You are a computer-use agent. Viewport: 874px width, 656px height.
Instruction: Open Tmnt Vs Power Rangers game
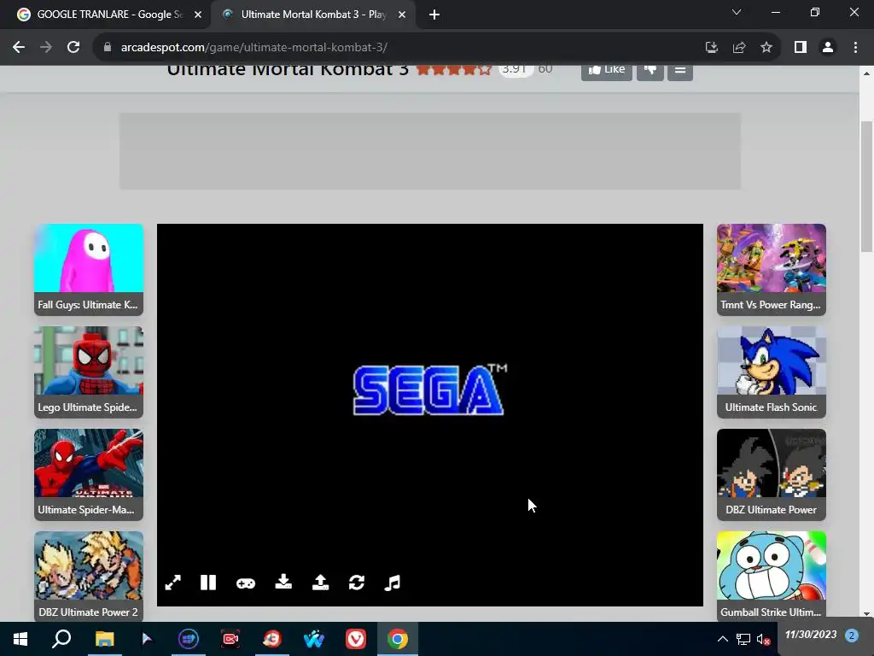pyautogui.click(x=772, y=269)
